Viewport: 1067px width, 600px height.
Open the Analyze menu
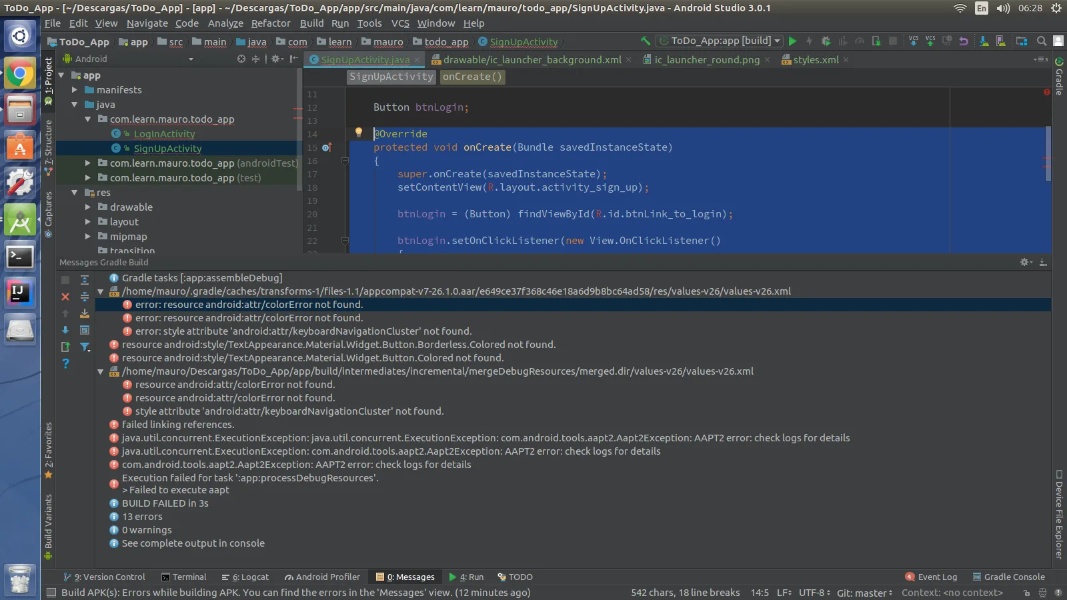pos(225,23)
